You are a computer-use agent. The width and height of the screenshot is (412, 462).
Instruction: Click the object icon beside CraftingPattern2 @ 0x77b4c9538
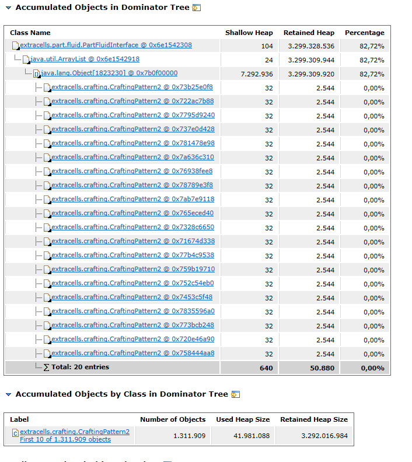(47, 256)
